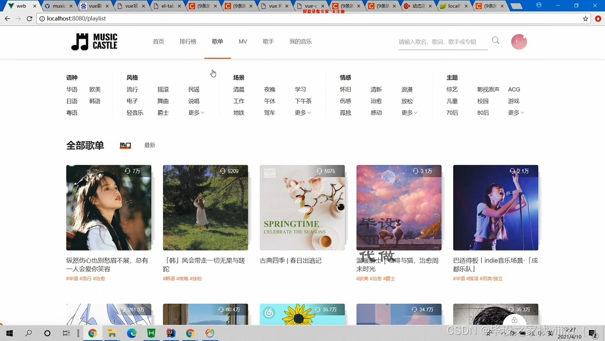Click tag #另类/独立 under 巴适得板 playlist

click(x=491, y=278)
